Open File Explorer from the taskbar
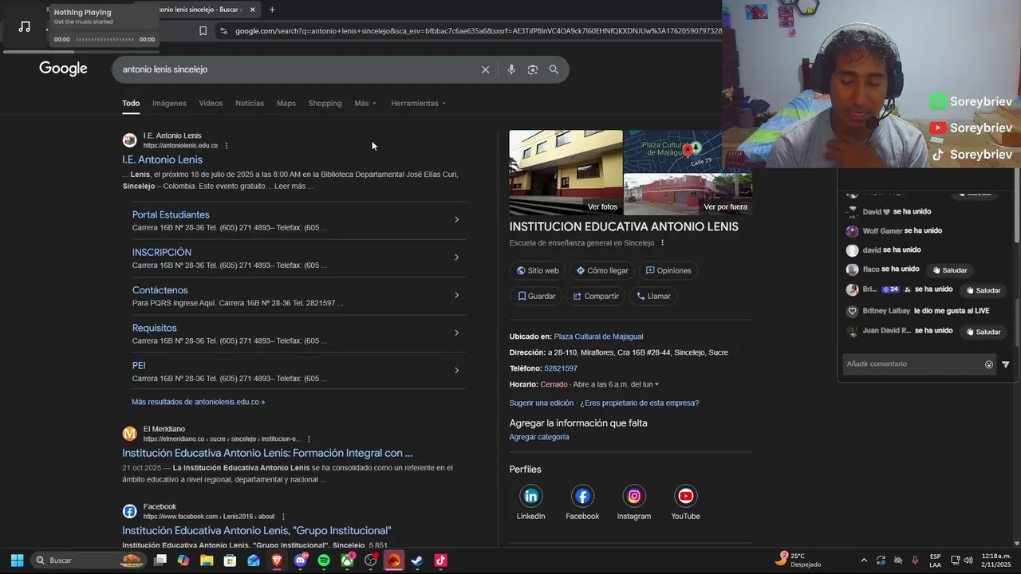1021x574 pixels. click(207, 560)
